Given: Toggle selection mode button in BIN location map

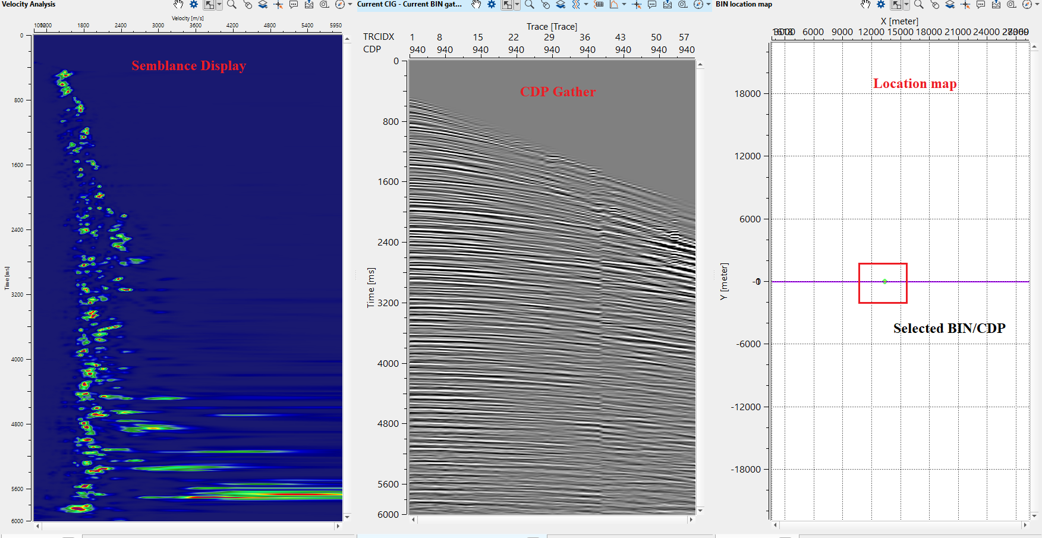Looking at the screenshot, I should (x=896, y=5).
